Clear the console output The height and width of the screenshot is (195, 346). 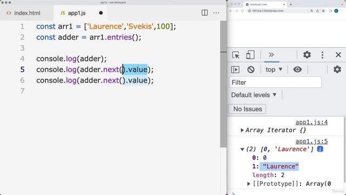251,70
